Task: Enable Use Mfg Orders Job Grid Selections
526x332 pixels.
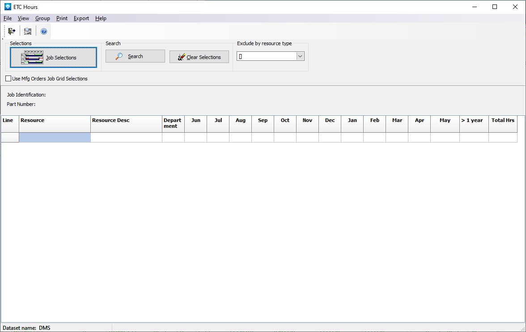Action: (x=8, y=79)
